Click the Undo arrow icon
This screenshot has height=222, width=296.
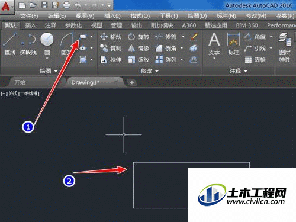pos(78,5)
